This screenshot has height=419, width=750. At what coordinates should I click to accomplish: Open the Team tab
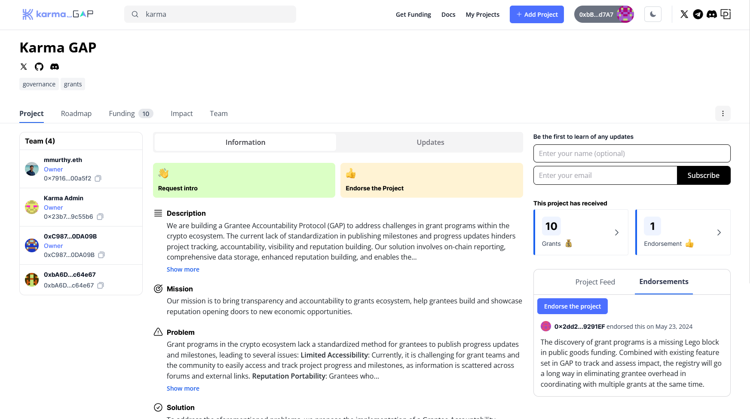click(x=219, y=113)
